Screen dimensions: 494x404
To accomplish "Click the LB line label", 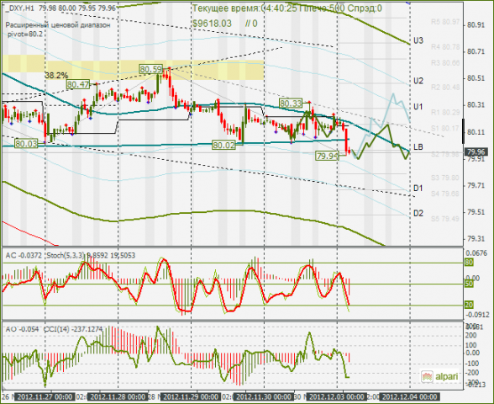I will tap(418, 146).
